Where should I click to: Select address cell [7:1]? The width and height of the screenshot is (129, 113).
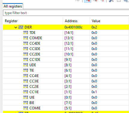[x=68, y=103]
